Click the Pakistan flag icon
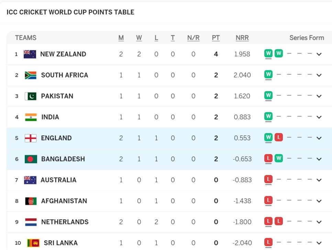The width and height of the screenshot is (332, 250). (31, 96)
